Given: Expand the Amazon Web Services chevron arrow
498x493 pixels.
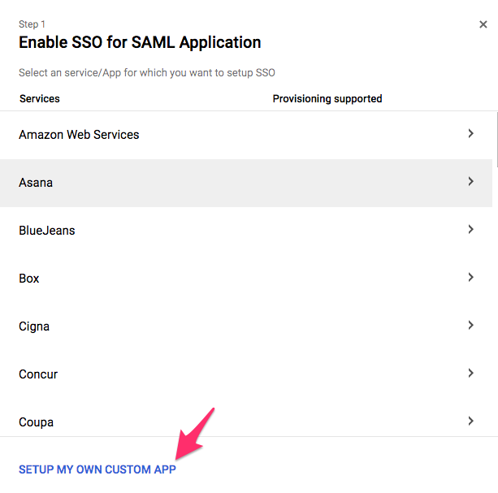Looking at the screenshot, I should 470,134.
